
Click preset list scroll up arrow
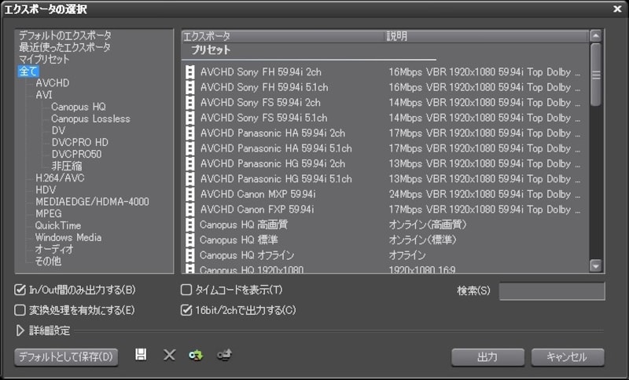596,36
